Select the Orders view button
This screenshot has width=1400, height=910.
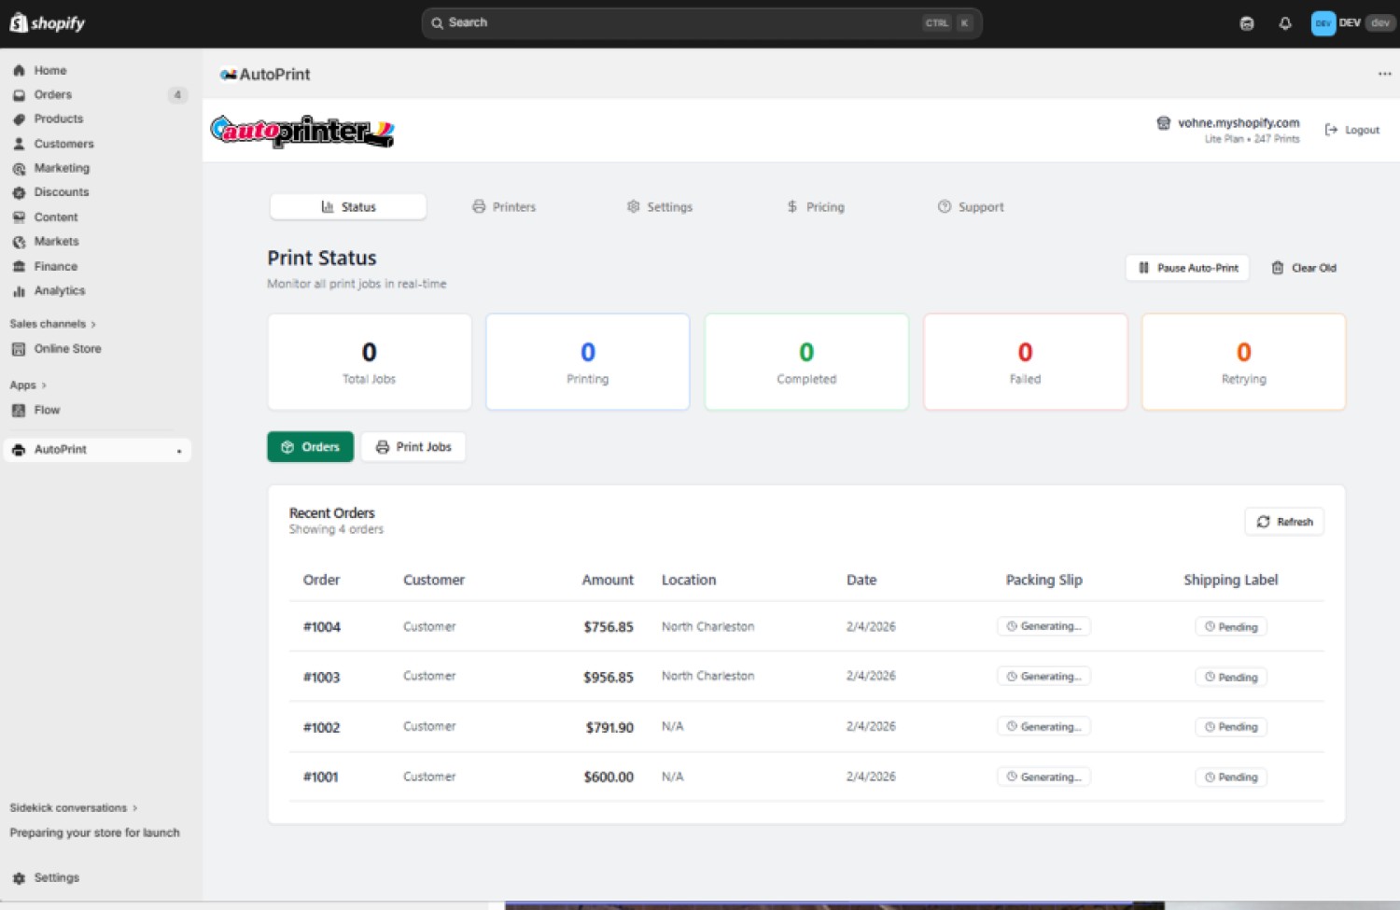click(x=310, y=447)
